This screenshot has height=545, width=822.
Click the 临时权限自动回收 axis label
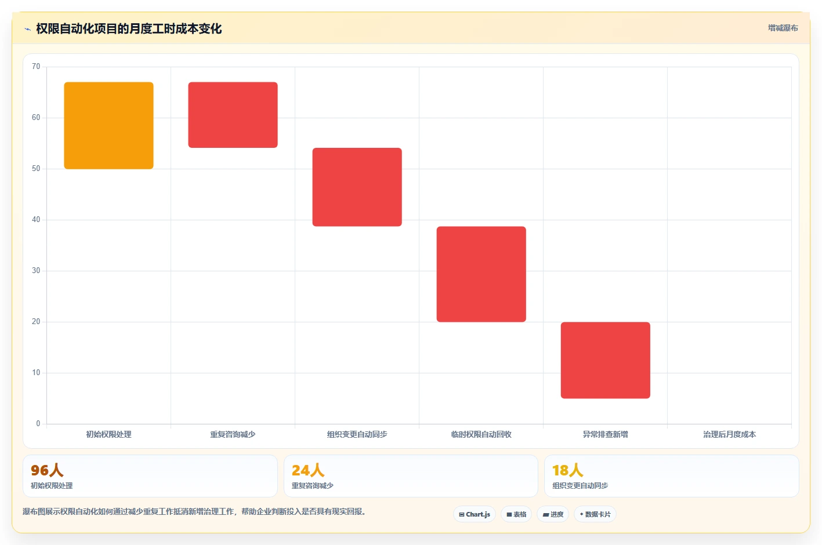tap(481, 434)
